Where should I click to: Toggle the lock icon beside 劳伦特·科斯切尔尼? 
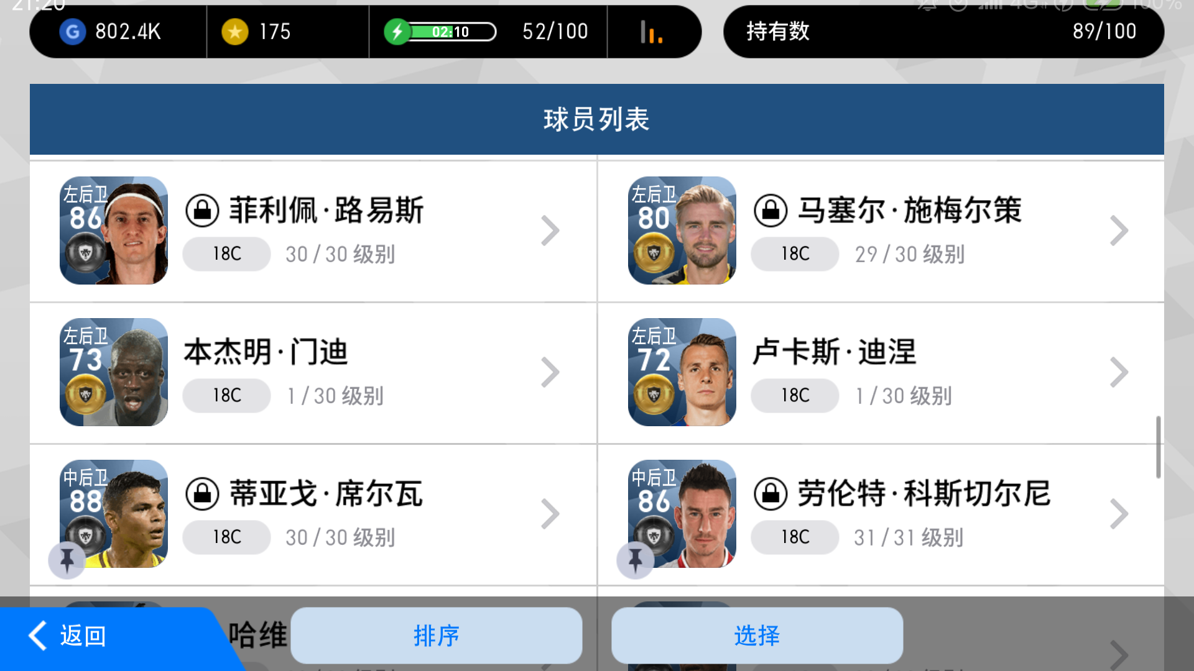pyautogui.click(x=771, y=494)
